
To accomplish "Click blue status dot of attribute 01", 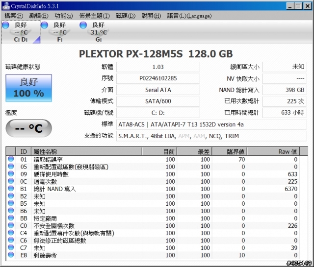I will (11, 159).
